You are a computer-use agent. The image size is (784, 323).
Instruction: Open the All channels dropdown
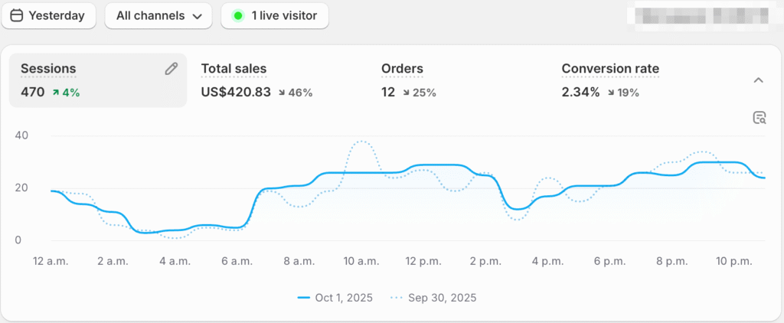click(x=158, y=16)
